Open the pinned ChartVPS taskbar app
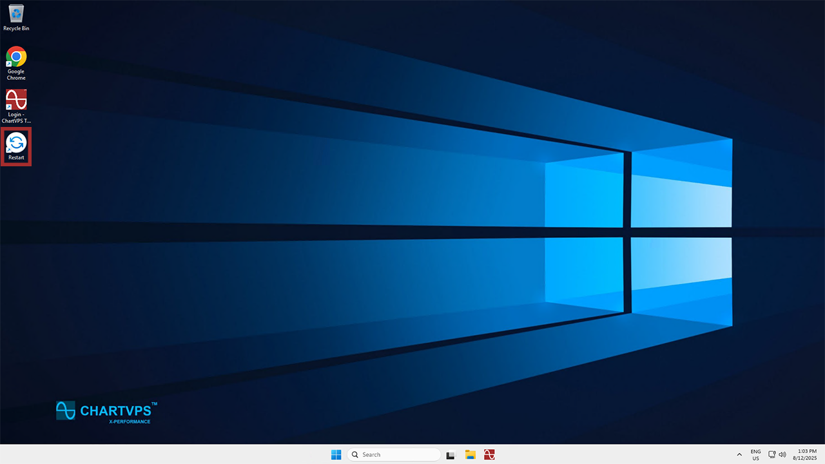The width and height of the screenshot is (825, 464). (490, 454)
